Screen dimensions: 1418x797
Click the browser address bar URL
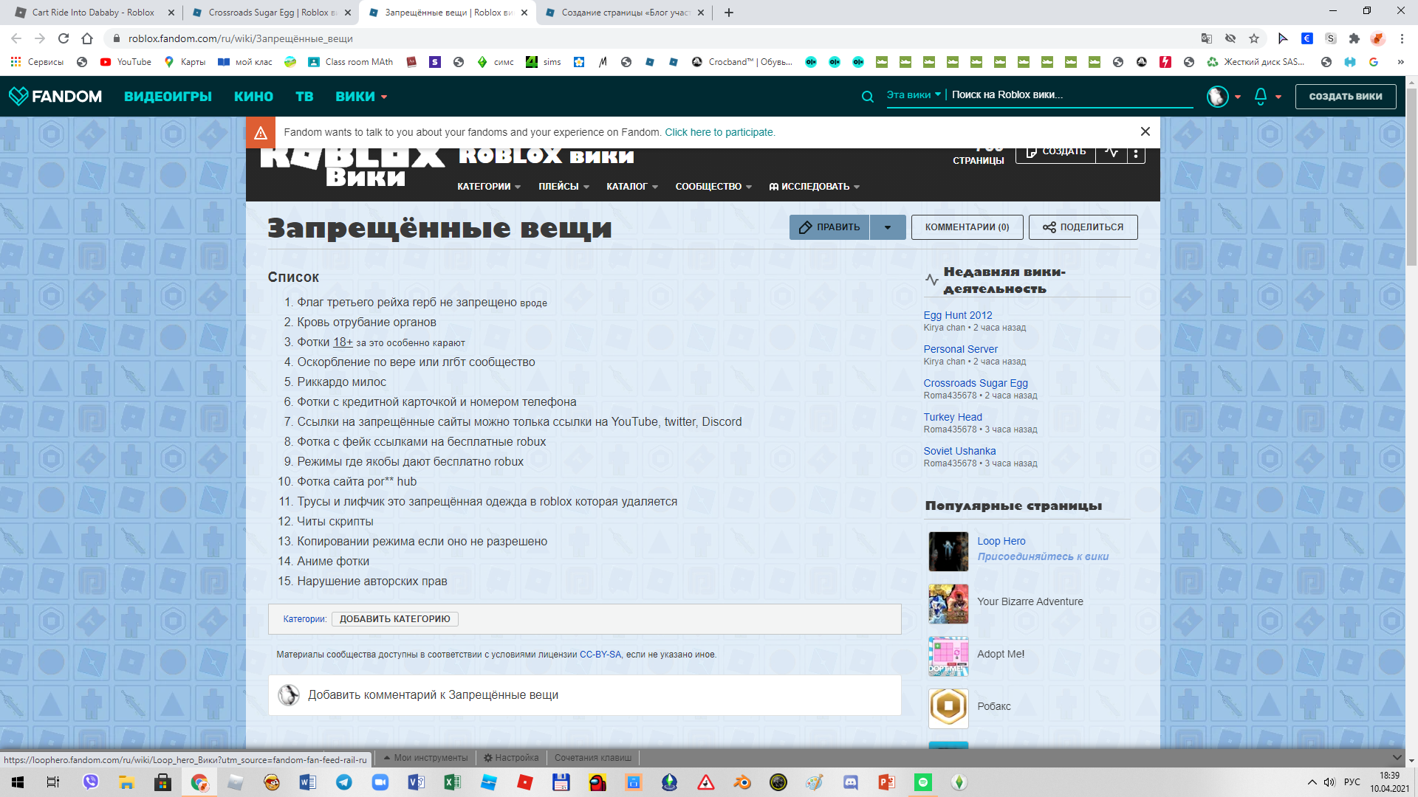tap(240, 38)
